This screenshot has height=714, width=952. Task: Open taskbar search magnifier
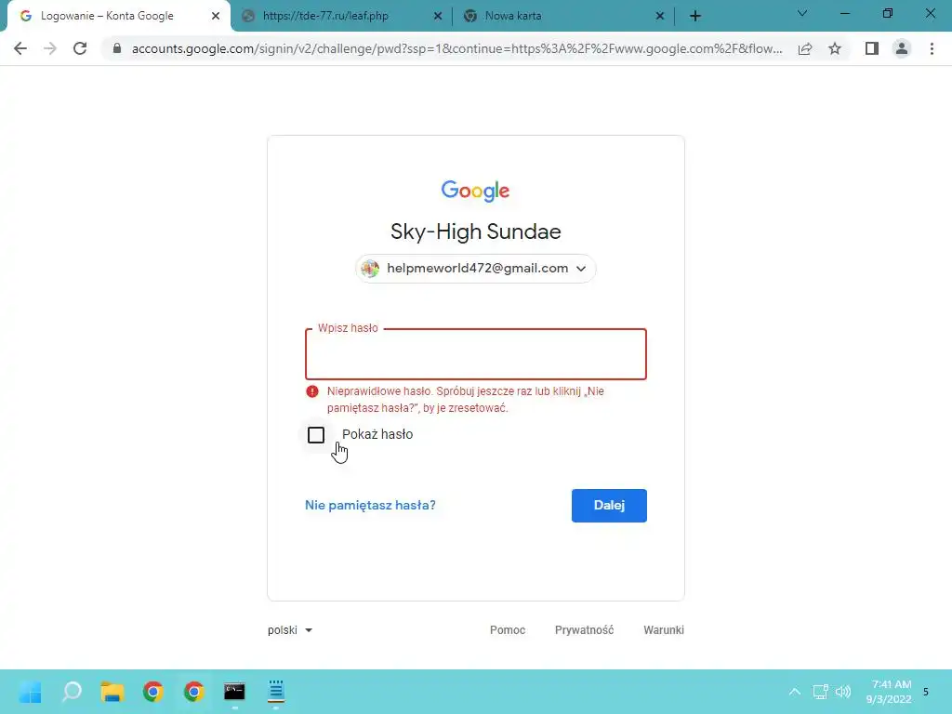[x=72, y=692]
